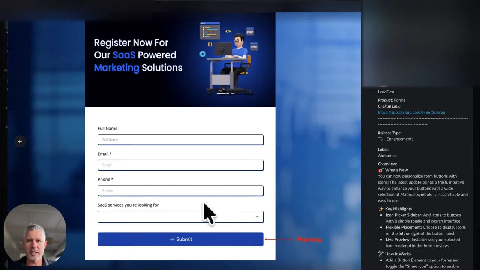Click the blue gear icon in the illustration
This screenshot has width=480, height=270.
click(202, 54)
